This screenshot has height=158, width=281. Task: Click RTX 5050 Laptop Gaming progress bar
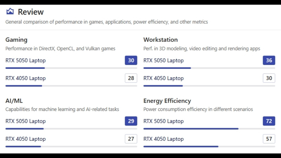point(71,68)
